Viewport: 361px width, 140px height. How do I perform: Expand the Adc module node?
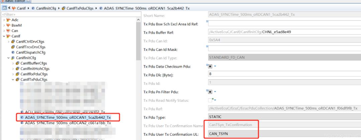4,20
